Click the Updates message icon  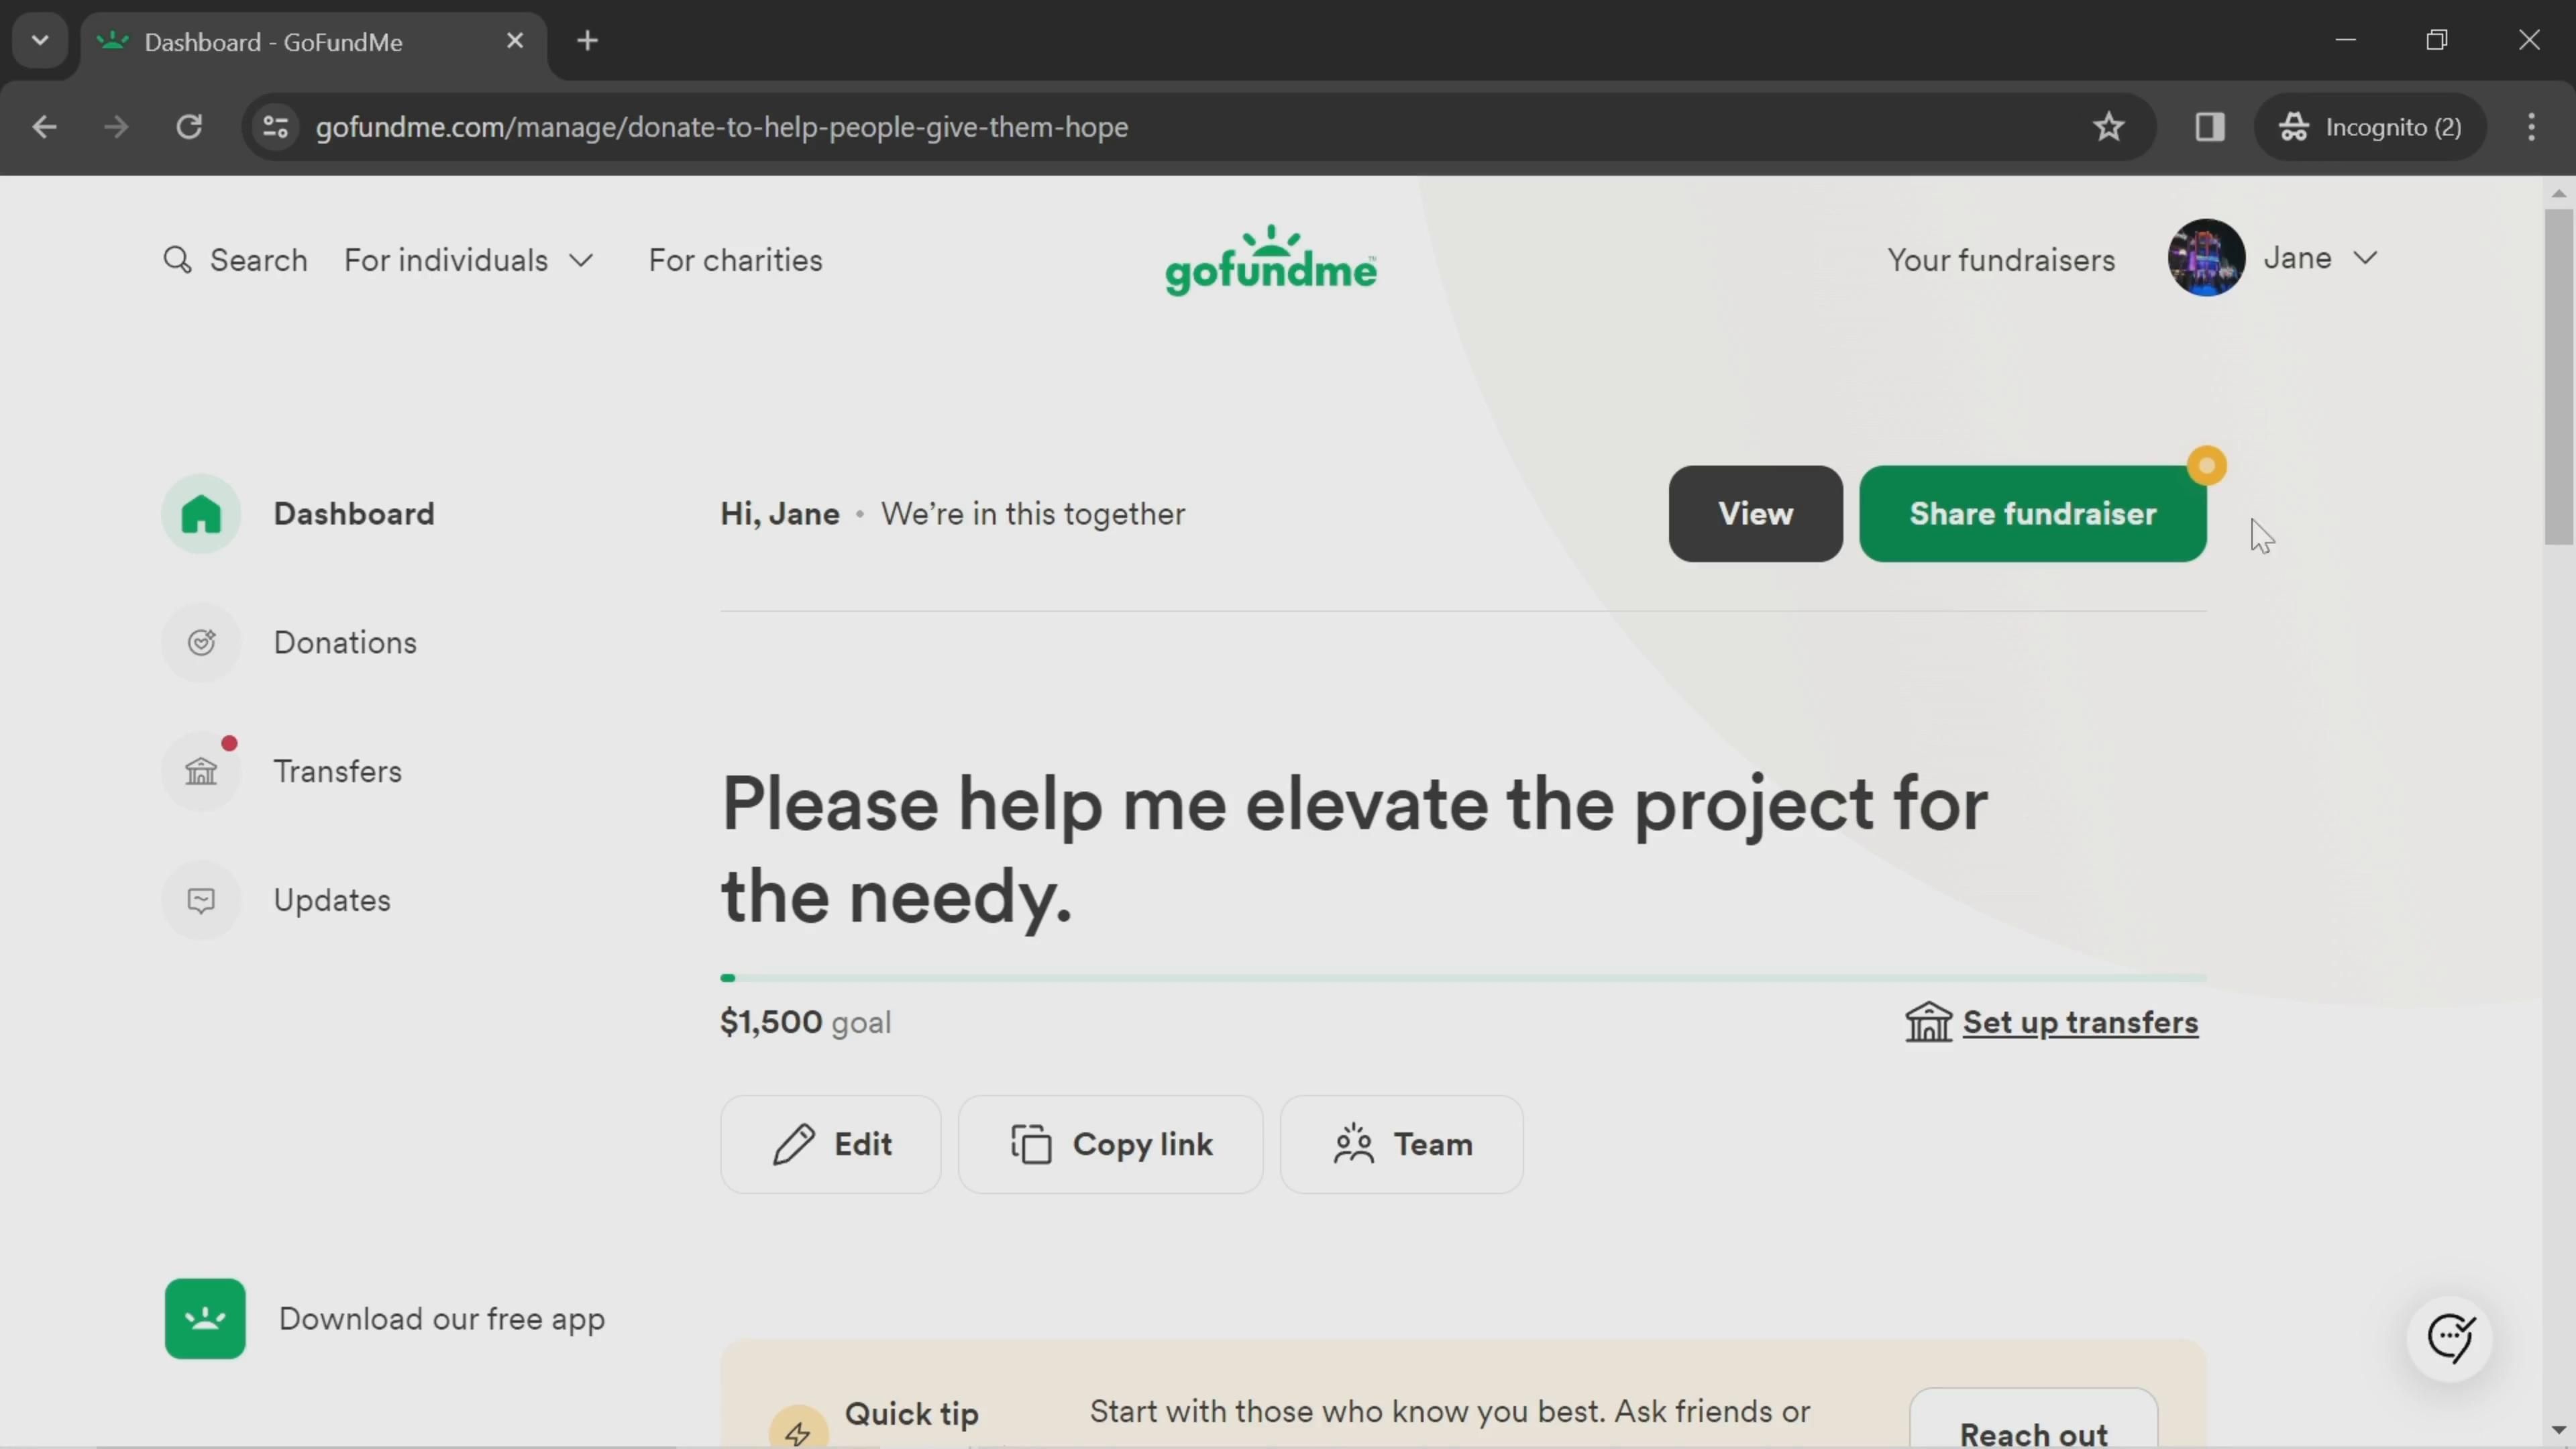201,901
